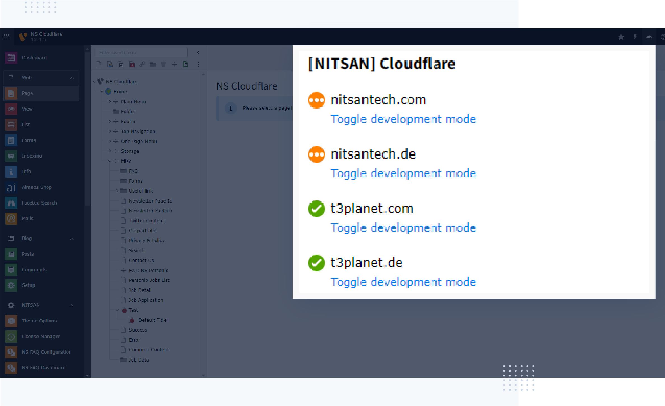Toggle development mode for t3planet.de

pyautogui.click(x=403, y=282)
